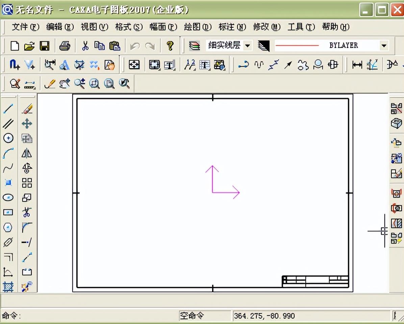Open the 编辑(E) menu
This screenshot has height=324, width=404.
pos(60,27)
